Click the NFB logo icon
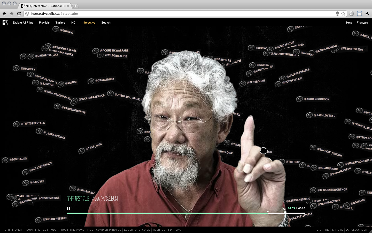 (x=5, y=23)
